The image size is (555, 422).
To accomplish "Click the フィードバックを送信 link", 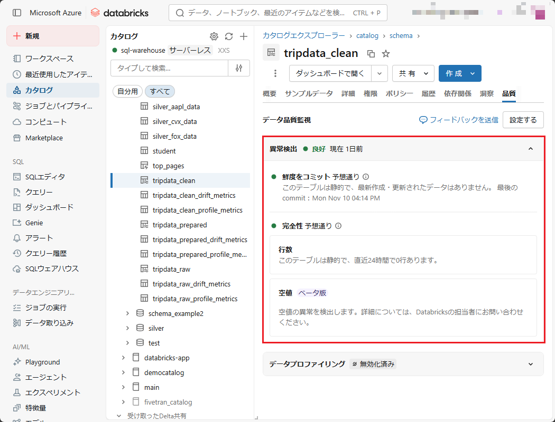I will (x=459, y=120).
